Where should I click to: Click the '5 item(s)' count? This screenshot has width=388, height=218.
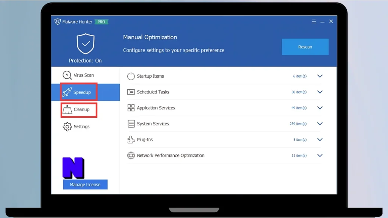[x=300, y=140]
